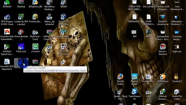
Task: Open the Internet Downlo... shortcut
Action: (x=163, y=92)
